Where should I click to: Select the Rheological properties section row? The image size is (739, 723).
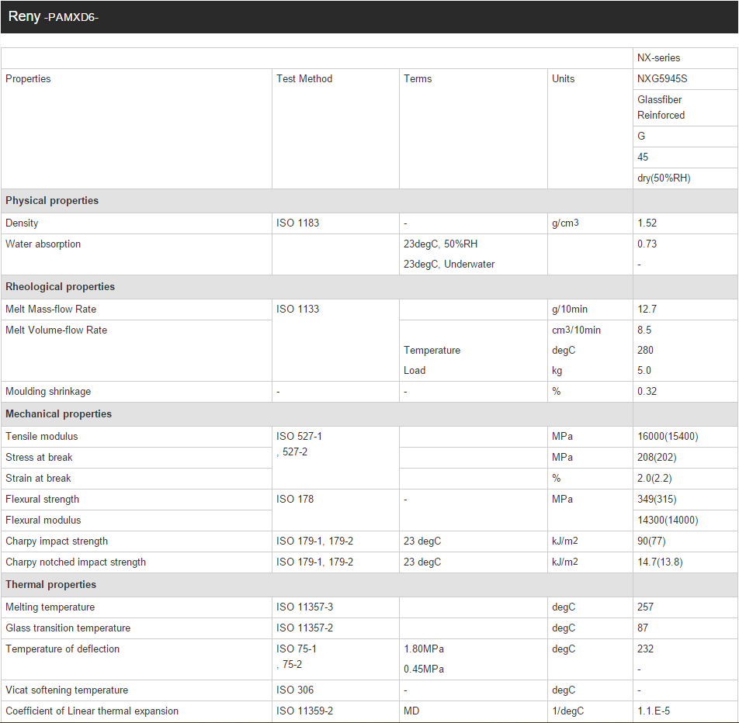click(369, 287)
